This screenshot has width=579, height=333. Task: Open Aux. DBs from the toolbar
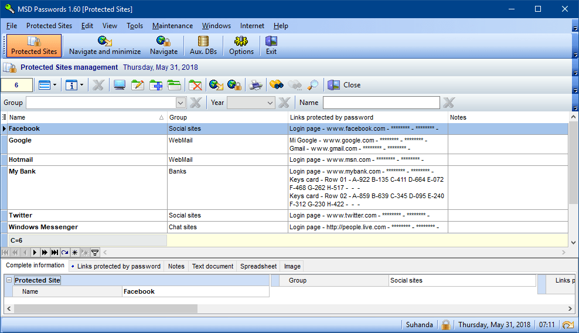click(203, 46)
